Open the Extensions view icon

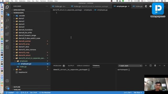[7, 34]
